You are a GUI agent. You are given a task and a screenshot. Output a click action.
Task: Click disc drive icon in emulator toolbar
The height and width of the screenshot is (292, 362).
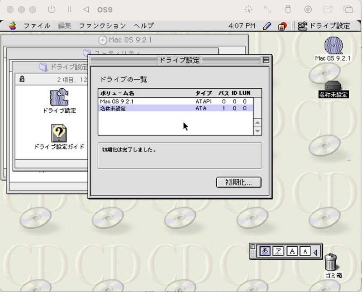pyautogui.click(x=308, y=10)
